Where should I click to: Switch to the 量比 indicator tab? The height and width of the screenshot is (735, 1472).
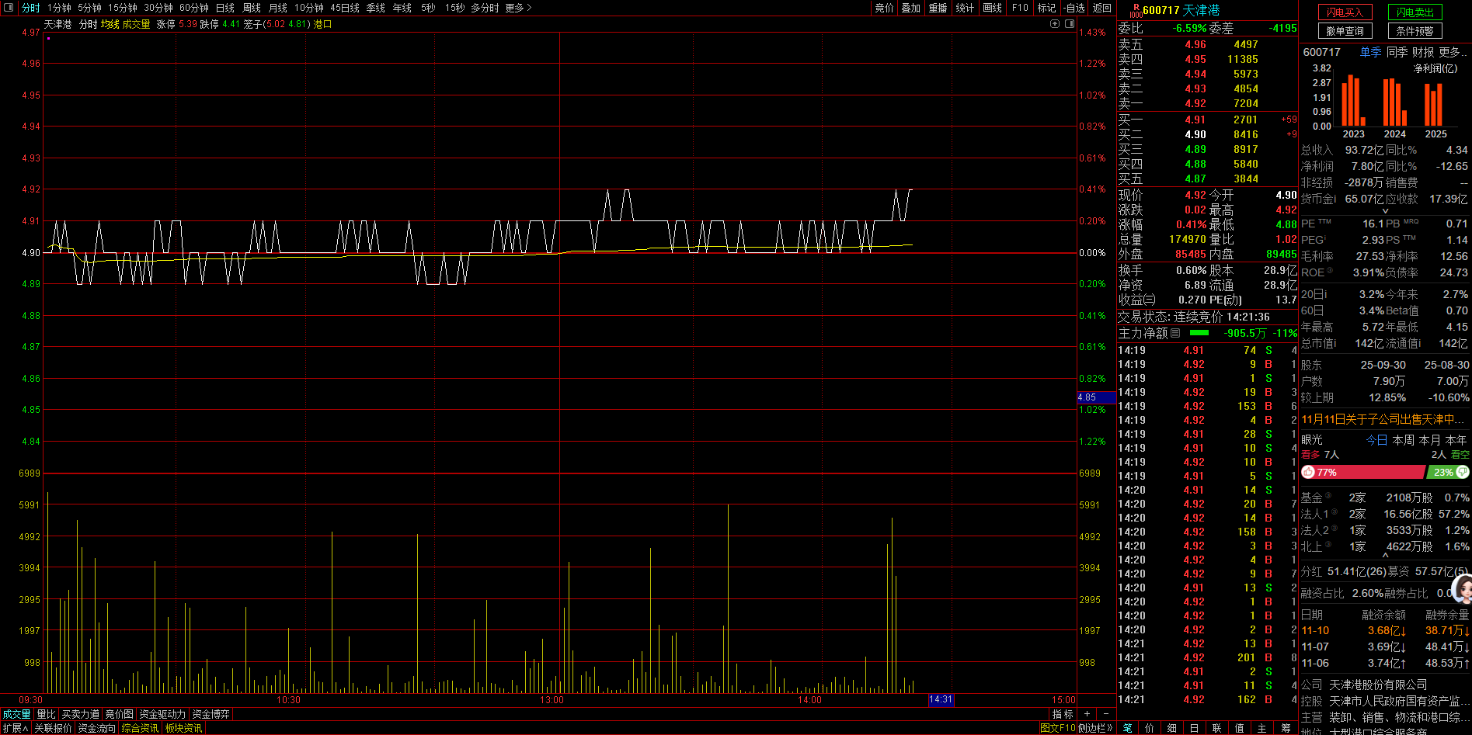[46, 714]
